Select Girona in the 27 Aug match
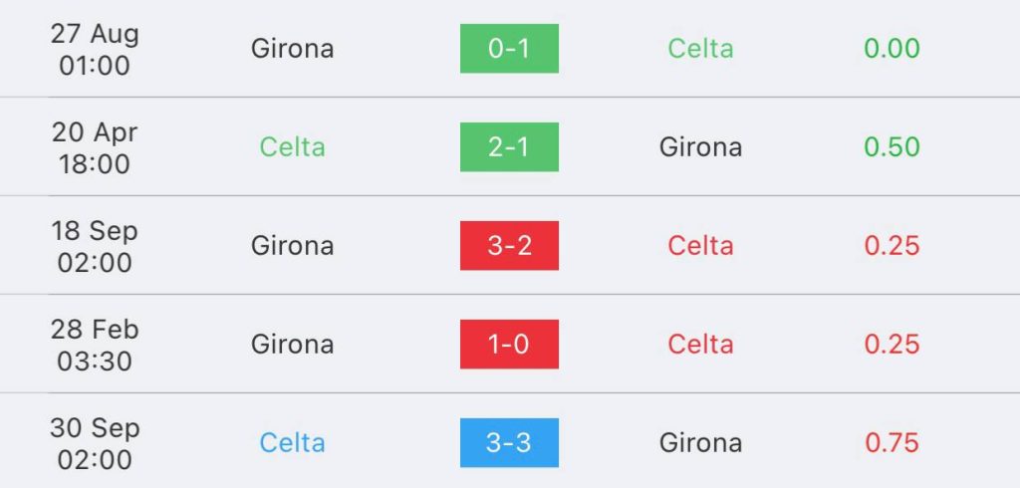 pyautogui.click(x=292, y=49)
